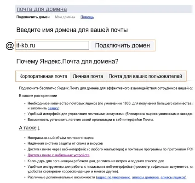
Task: Click the 'Календарь для организации рабочего дня' bullet
Action: [96, 161]
